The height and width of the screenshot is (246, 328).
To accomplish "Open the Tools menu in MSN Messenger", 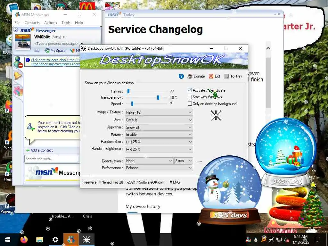I will pos(66,23).
